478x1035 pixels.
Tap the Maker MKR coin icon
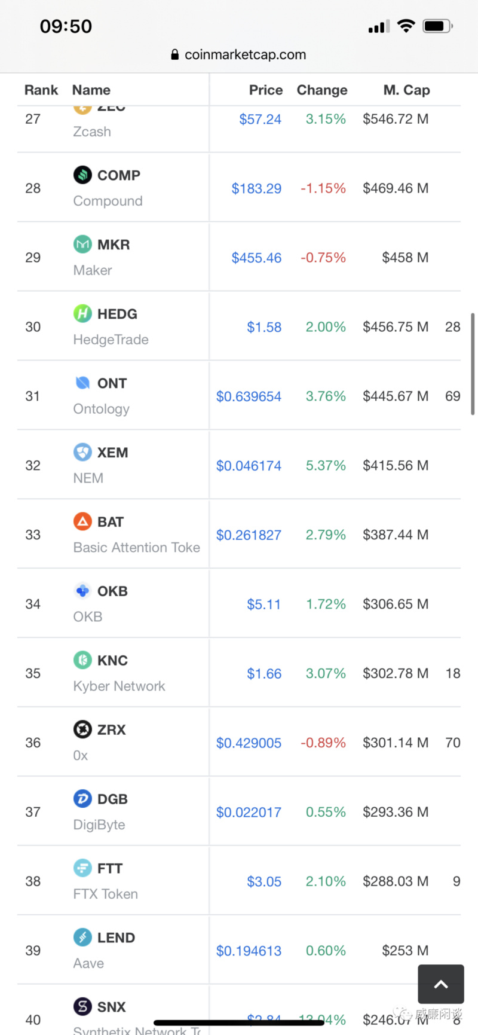(x=82, y=244)
